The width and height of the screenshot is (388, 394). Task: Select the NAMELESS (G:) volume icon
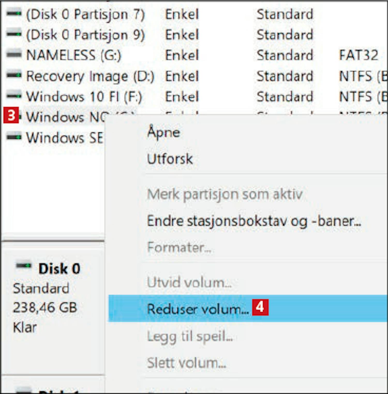14,54
